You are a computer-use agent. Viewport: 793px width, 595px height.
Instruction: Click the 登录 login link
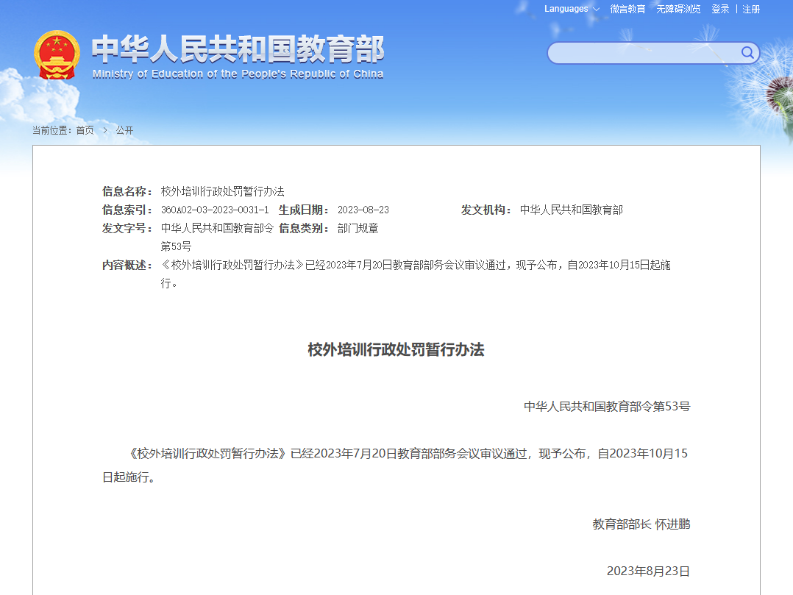pos(720,9)
